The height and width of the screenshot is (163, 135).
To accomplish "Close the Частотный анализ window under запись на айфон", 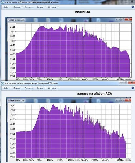I will click(128, 100).
